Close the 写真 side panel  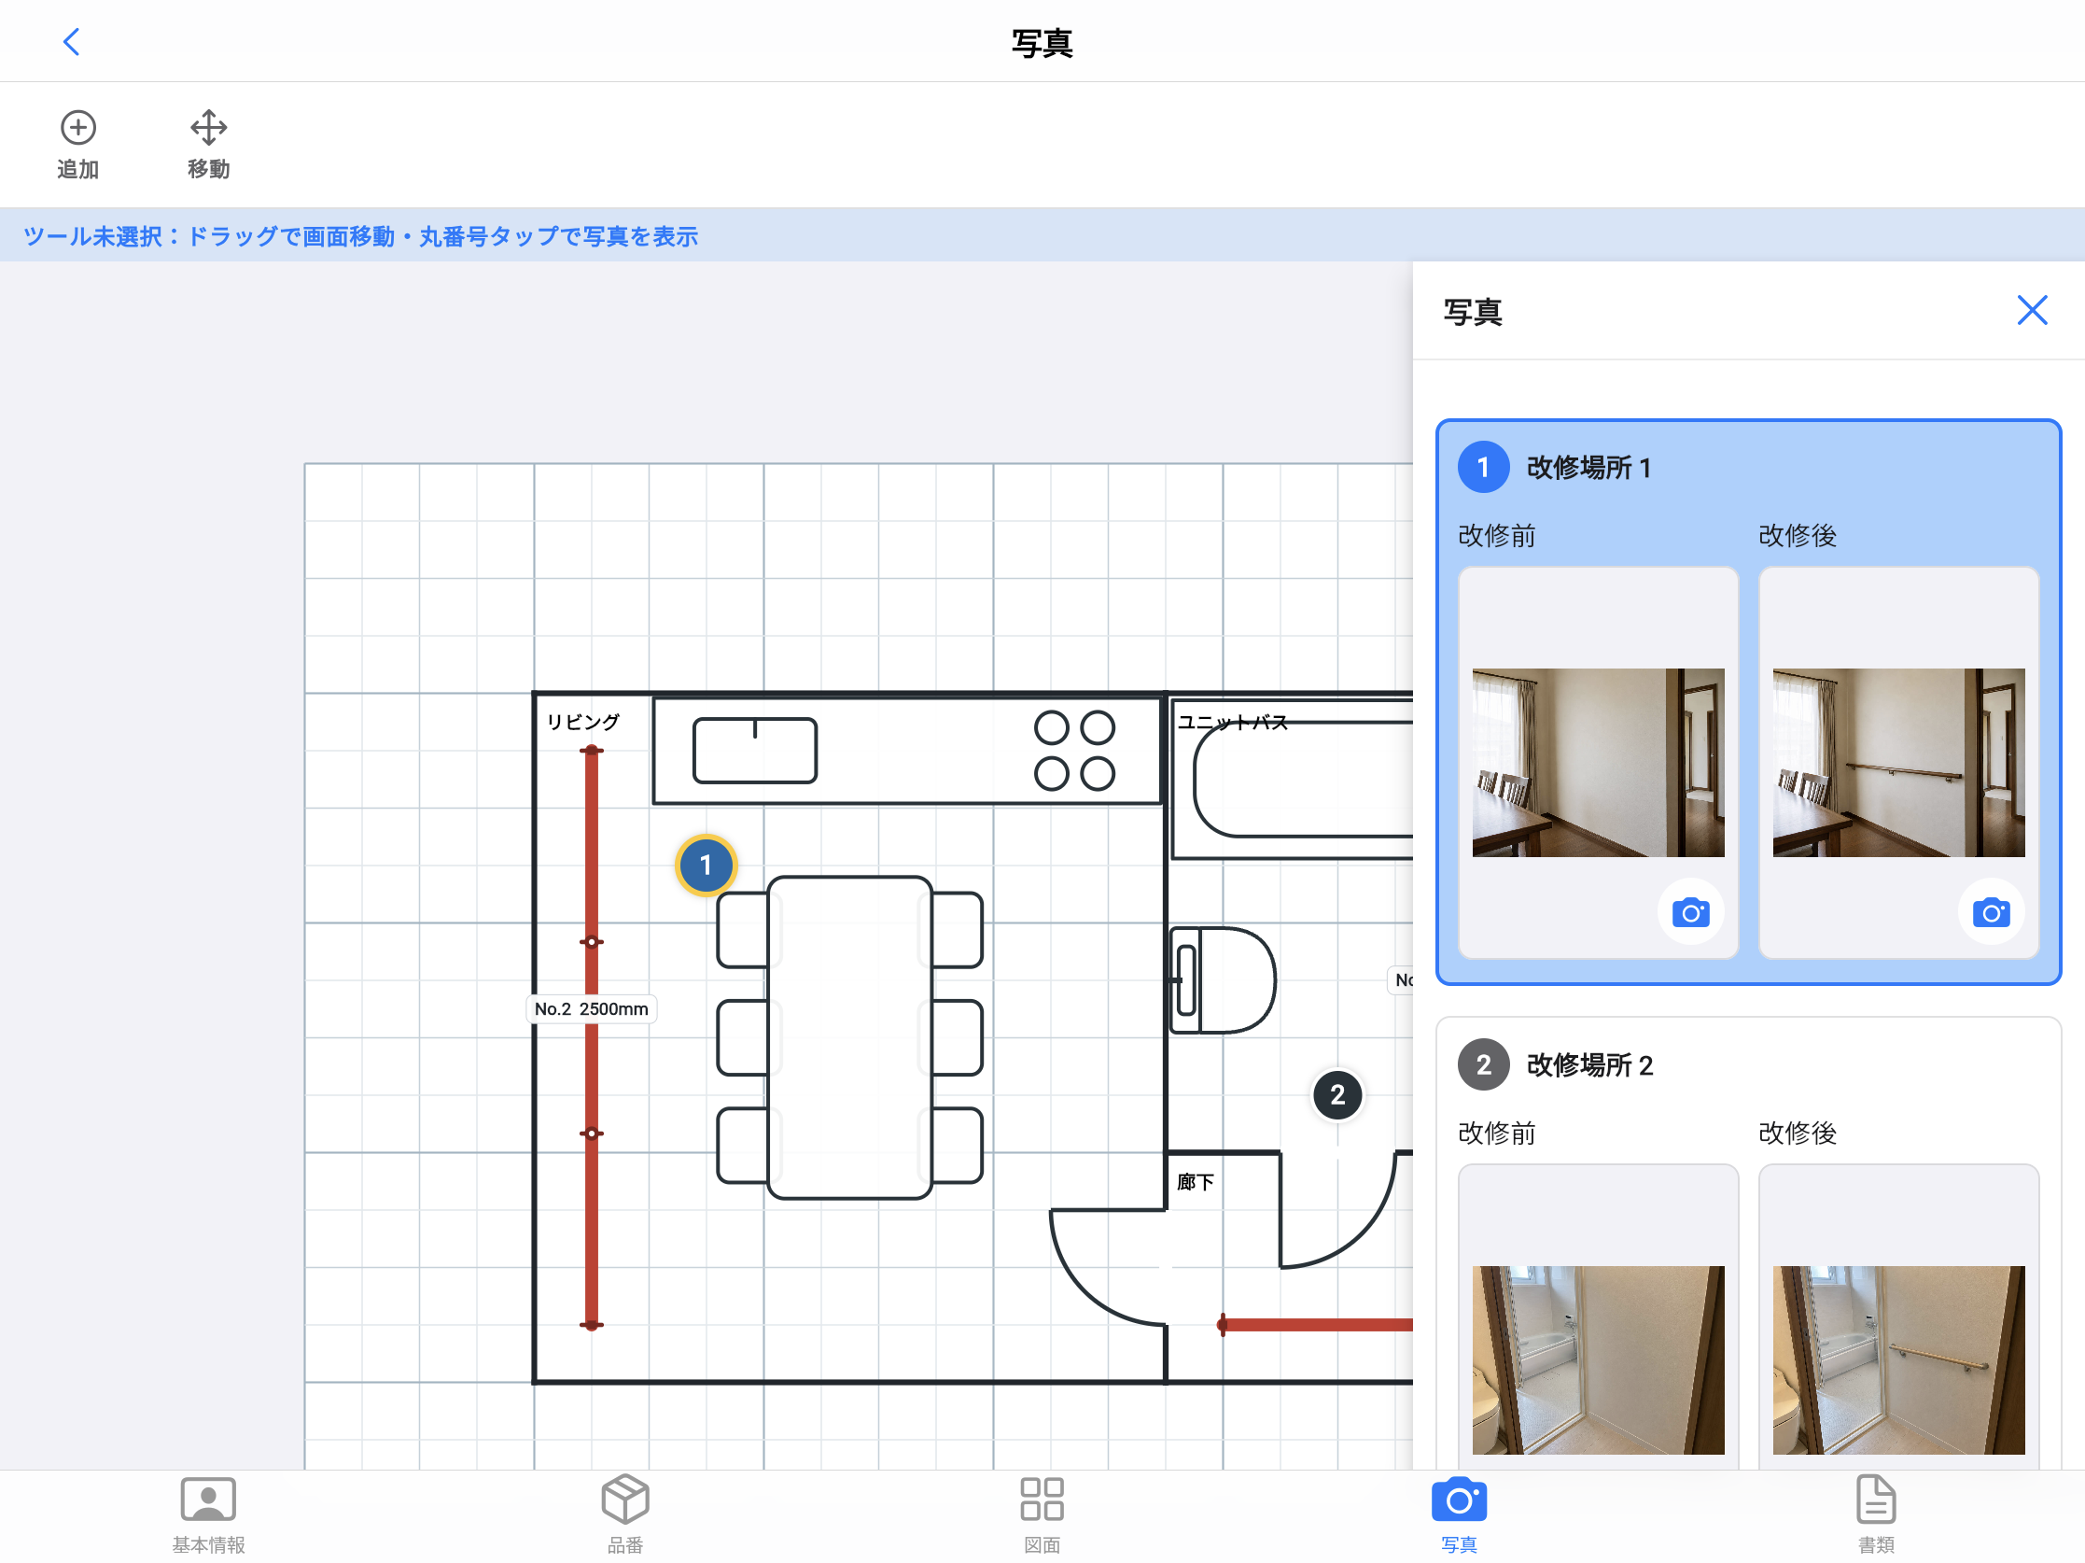2031,310
